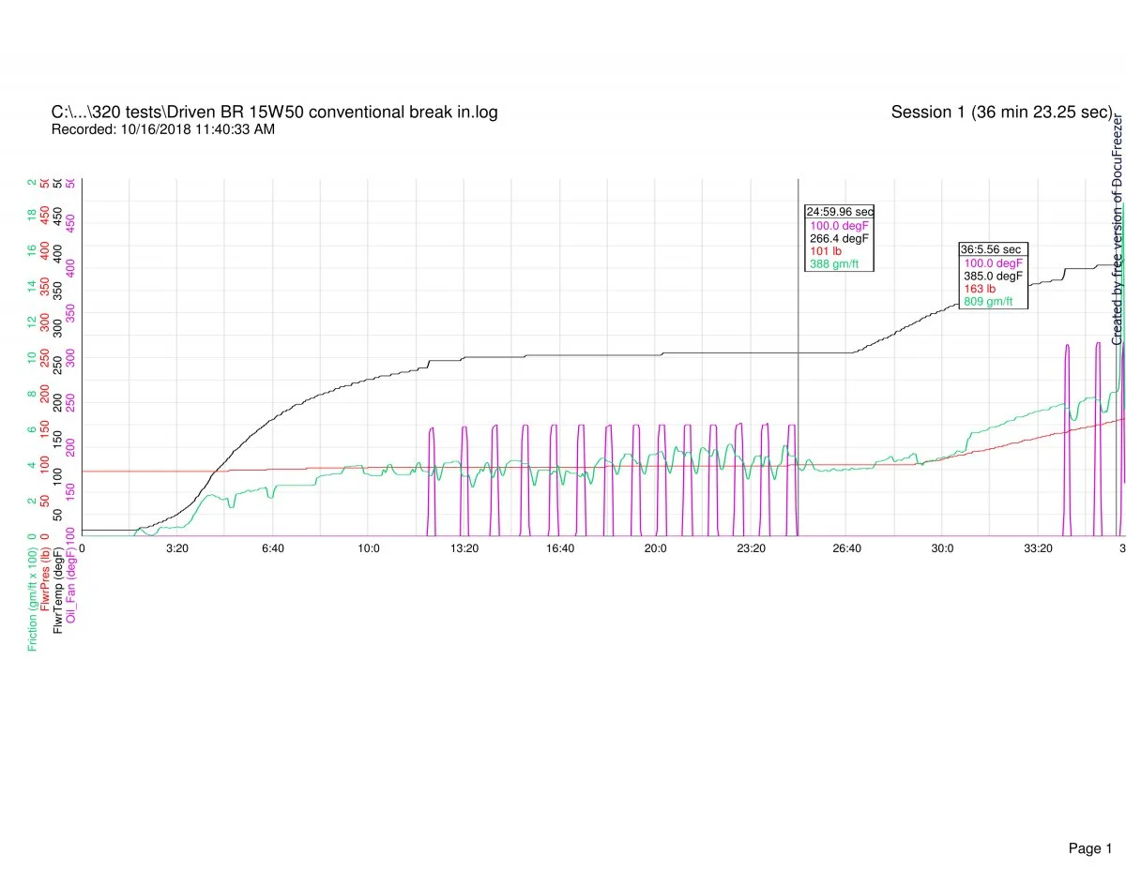This screenshot has height=869, width=1126.
Task: Click the Session 1 duration text
Action: click(1000, 112)
